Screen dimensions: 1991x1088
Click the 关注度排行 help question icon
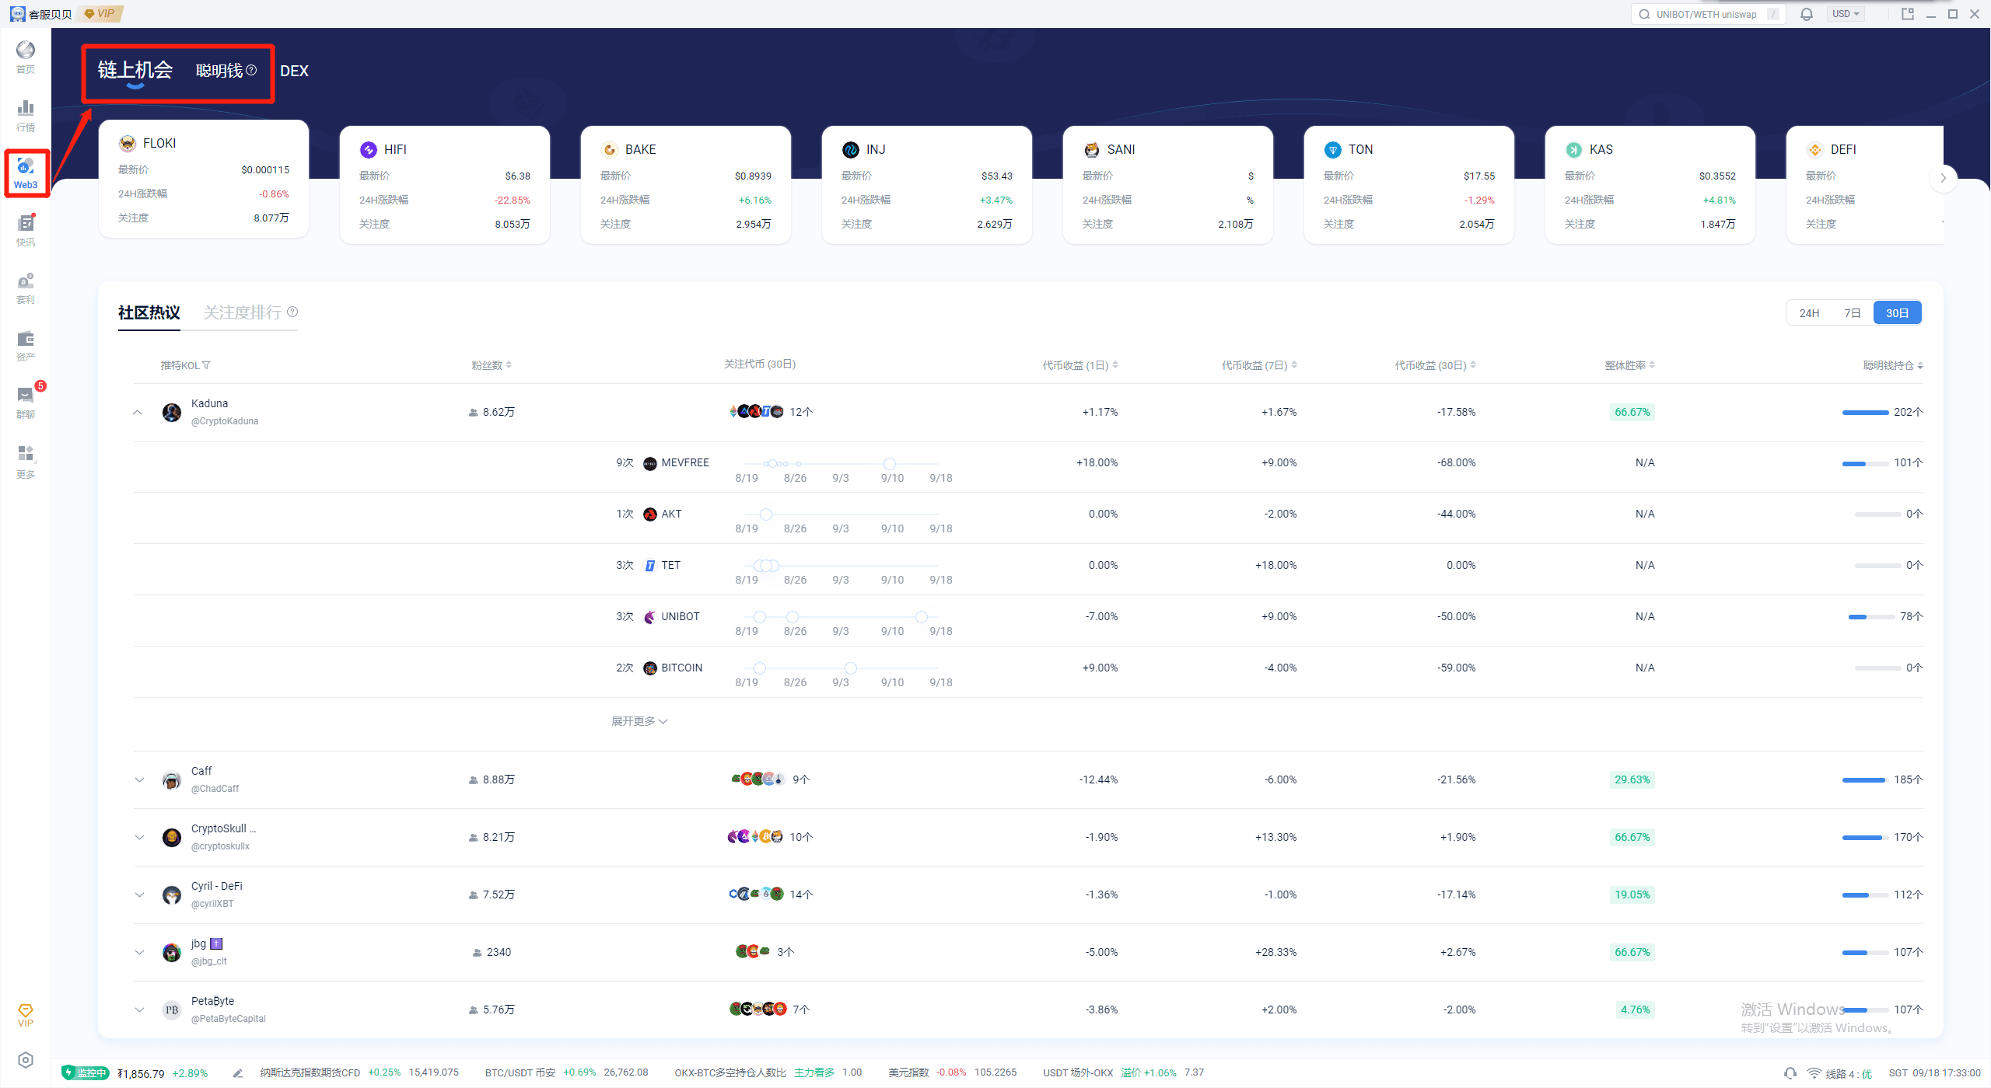coord(292,312)
